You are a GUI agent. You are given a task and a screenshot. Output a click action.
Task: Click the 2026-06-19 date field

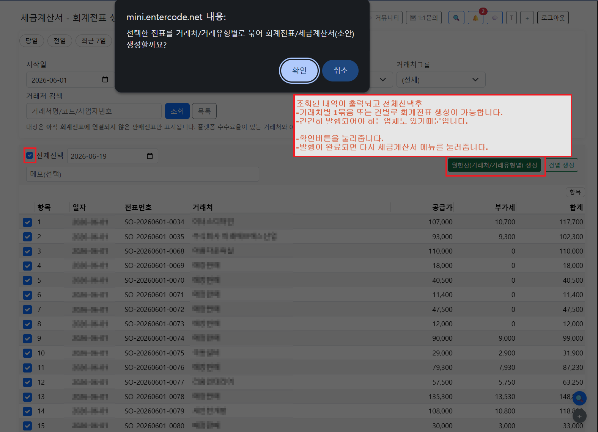pyautogui.click(x=112, y=156)
